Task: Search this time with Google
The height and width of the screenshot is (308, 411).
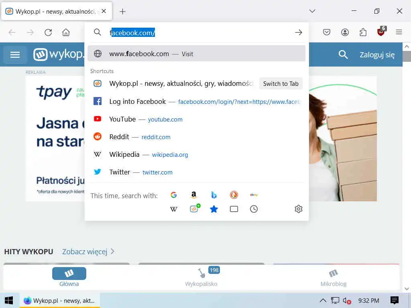Action: point(173,195)
